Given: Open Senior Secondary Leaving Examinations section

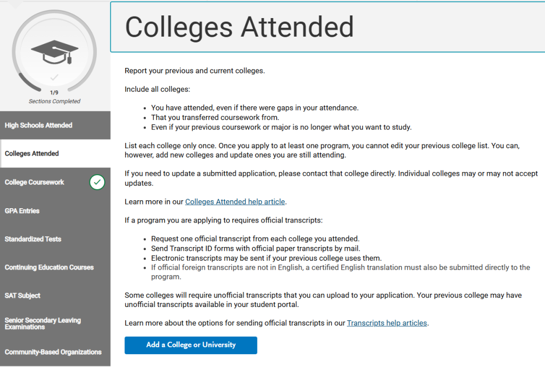Looking at the screenshot, I should (x=43, y=323).
